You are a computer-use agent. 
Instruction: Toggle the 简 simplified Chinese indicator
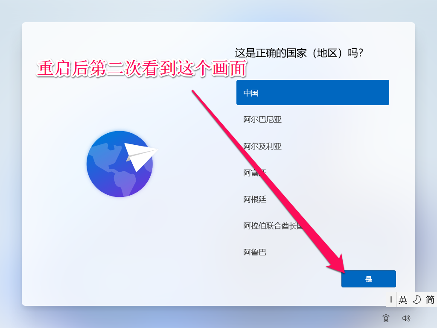(430, 299)
